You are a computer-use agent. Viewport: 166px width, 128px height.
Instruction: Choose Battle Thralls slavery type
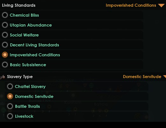click(10, 106)
